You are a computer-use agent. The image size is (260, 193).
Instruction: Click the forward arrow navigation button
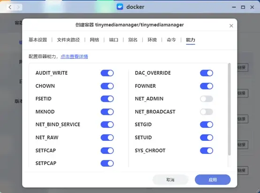[x=18, y=7]
